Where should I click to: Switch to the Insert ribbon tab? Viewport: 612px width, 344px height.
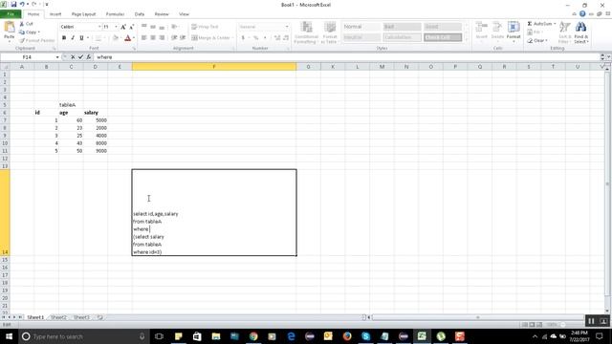[x=55, y=14]
